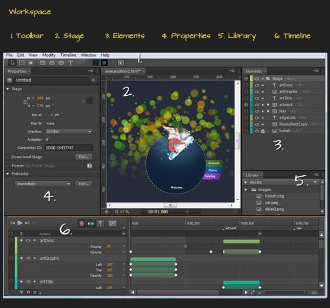The image size is (330, 308).
Task: Expand the artwork element in Elements
Action: click(268, 105)
